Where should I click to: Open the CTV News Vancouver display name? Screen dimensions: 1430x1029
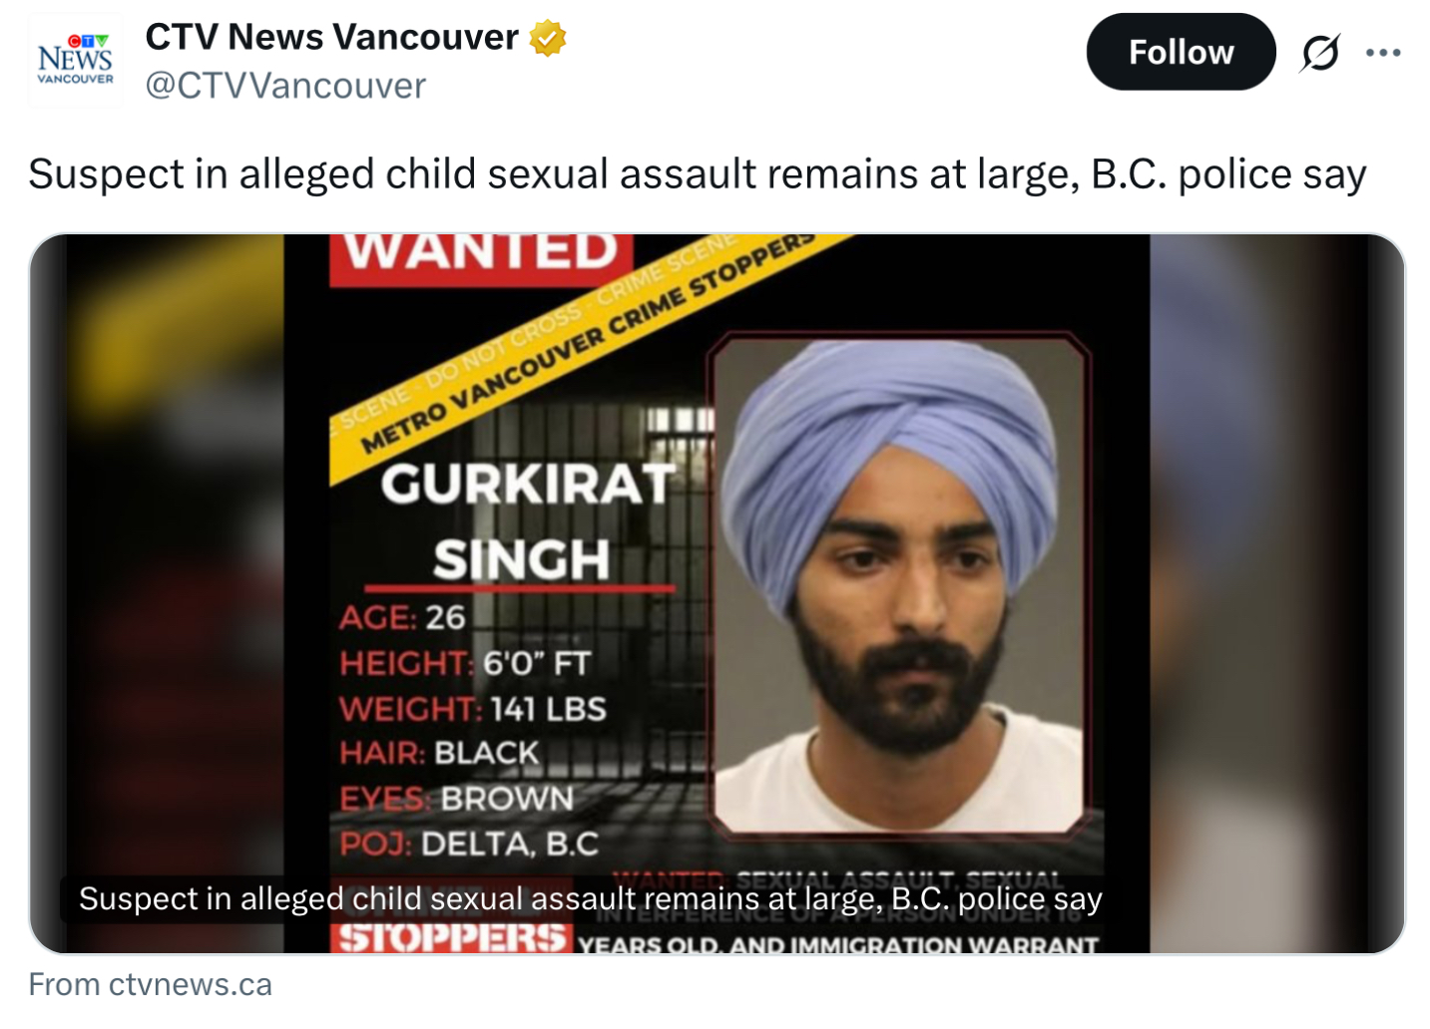click(331, 37)
